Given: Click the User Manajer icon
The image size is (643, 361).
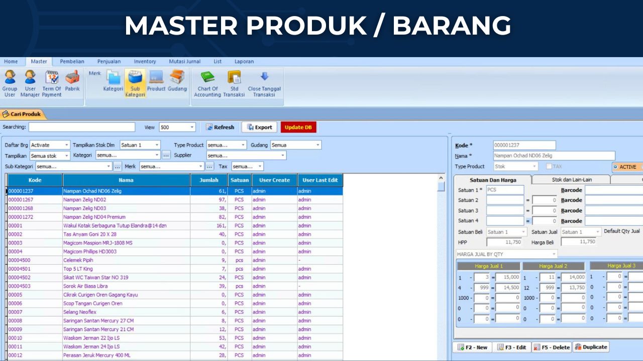Looking at the screenshot, I should pos(30,83).
